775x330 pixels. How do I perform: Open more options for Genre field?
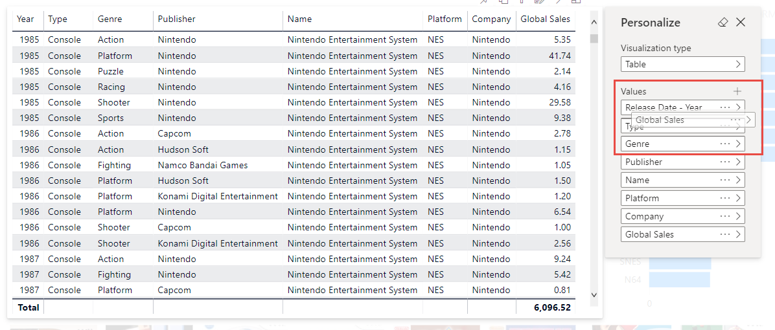(x=725, y=144)
